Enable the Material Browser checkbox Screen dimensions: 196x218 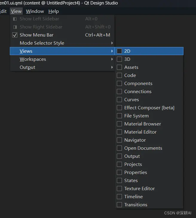119,124
